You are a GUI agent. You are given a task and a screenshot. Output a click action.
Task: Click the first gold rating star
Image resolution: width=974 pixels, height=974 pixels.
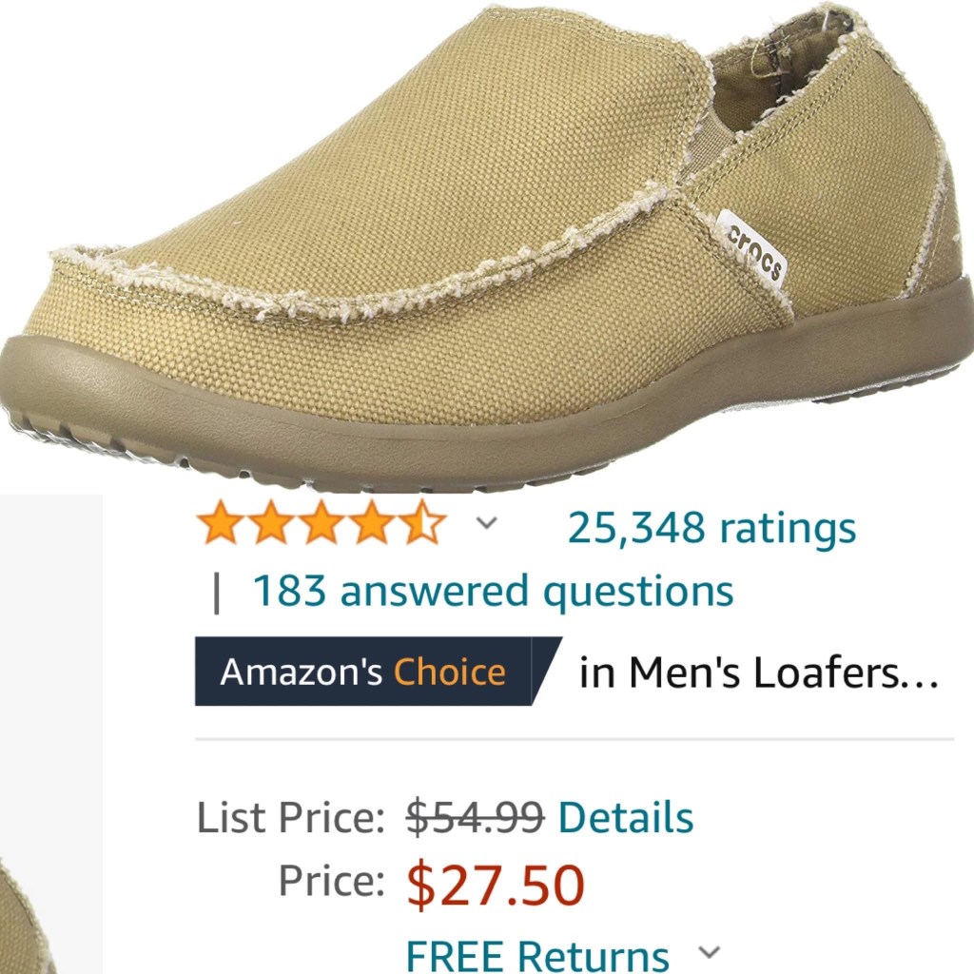(x=220, y=523)
